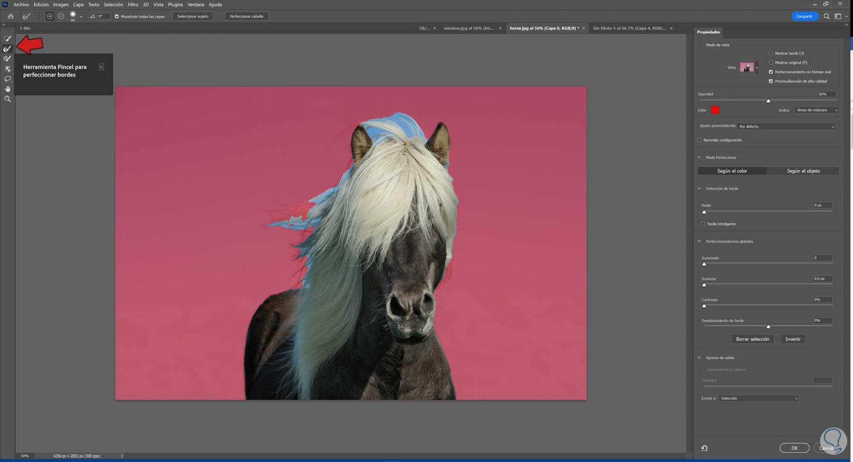Click the Radio value input field
853x462 pixels.
click(x=822, y=205)
